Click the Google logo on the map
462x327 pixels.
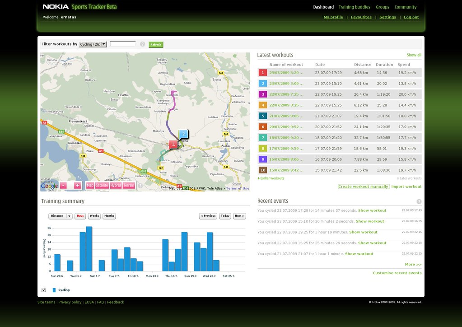50,186
